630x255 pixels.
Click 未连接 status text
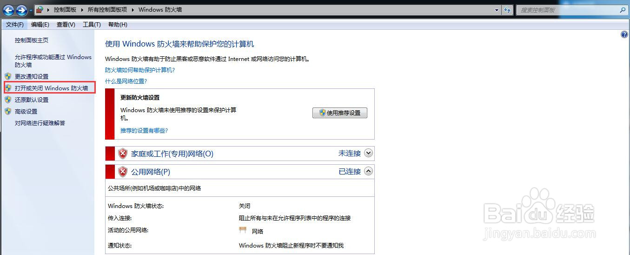[x=350, y=153]
